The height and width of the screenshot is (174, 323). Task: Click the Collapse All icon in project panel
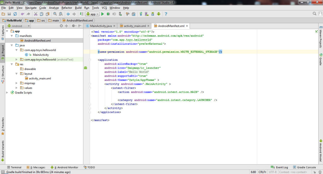coord(66,26)
